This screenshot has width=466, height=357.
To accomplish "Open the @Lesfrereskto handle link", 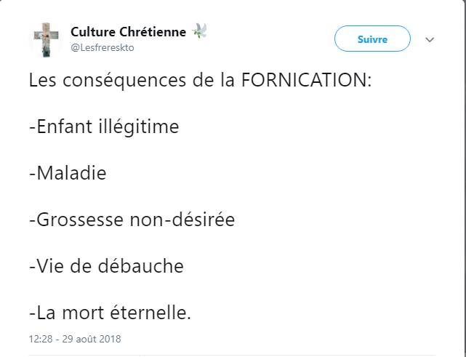I will pos(103,47).
